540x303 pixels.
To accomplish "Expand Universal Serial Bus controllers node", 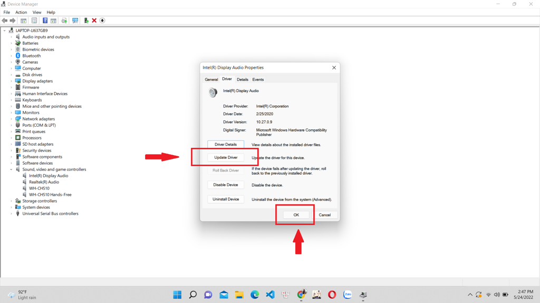I will click(12, 214).
